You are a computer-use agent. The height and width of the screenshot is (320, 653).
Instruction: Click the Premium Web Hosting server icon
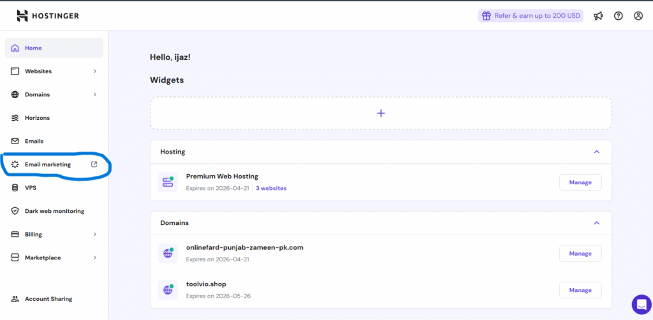168,182
